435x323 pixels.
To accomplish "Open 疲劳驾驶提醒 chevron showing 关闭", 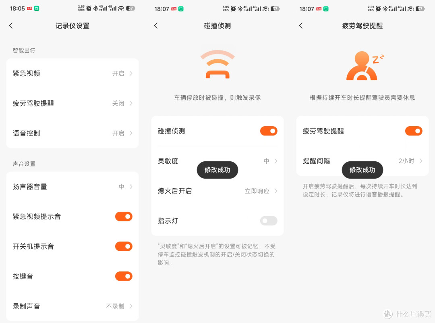I will 131,103.
